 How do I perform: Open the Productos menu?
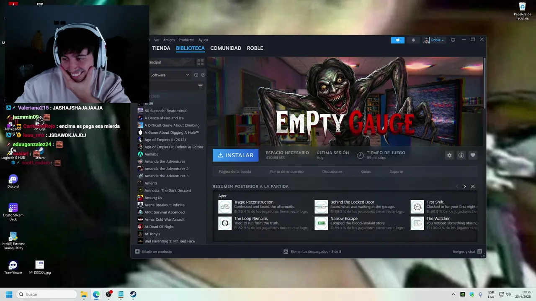click(187, 40)
